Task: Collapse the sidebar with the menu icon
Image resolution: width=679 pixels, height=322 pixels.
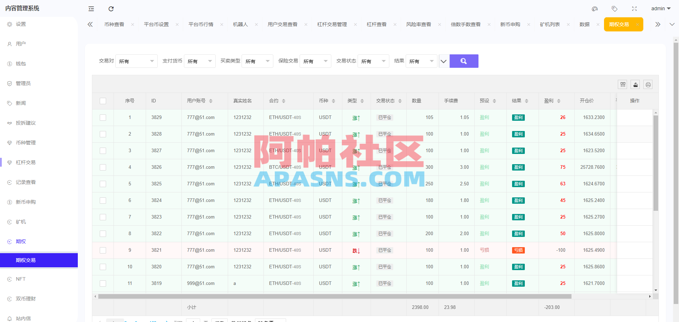Action: [x=91, y=8]
